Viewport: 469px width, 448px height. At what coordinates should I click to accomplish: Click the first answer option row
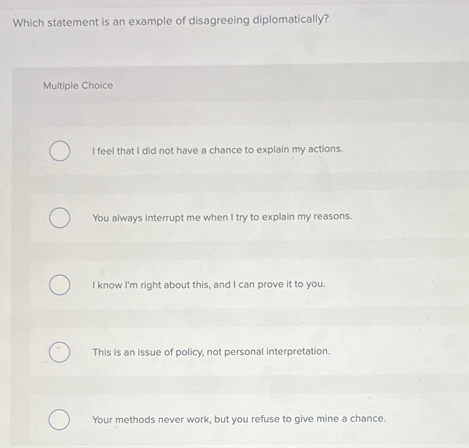coord(231,151)
